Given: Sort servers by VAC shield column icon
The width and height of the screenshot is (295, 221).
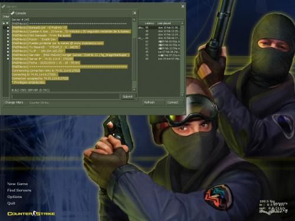Looking at the screenshot, I should coord(8,24).
